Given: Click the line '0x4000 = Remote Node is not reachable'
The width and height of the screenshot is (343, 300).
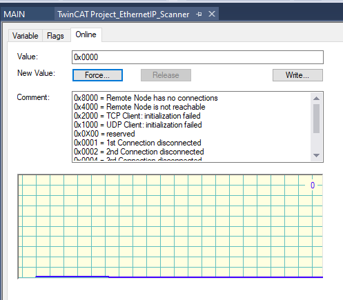Looking at the screenshot, I should click(139, 107).
